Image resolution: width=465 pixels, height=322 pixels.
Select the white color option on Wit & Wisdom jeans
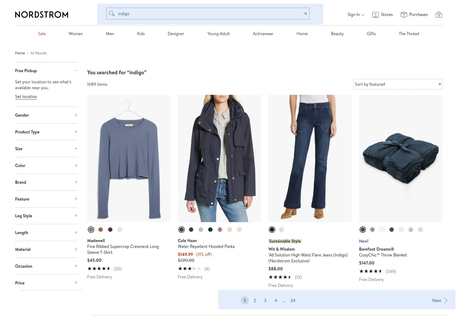[281, 229]
